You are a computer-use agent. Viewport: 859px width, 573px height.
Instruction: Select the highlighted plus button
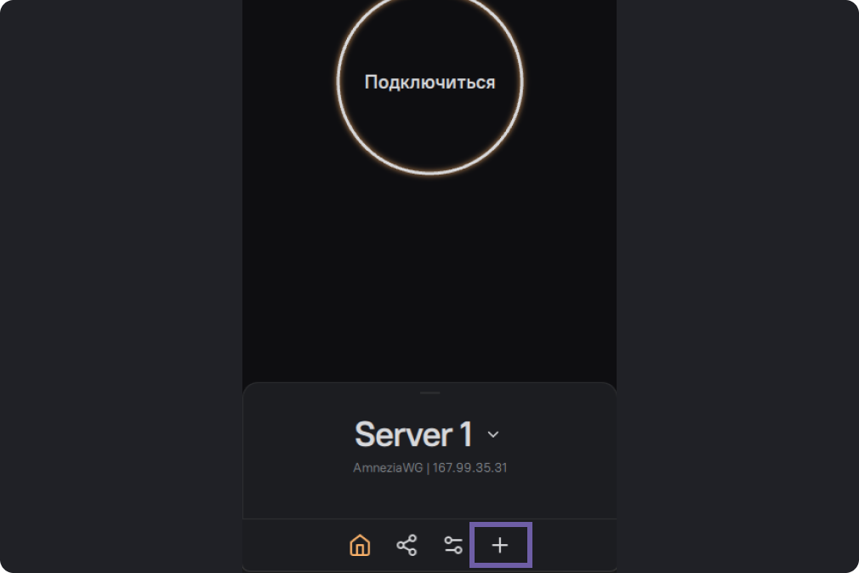point(500,545)
